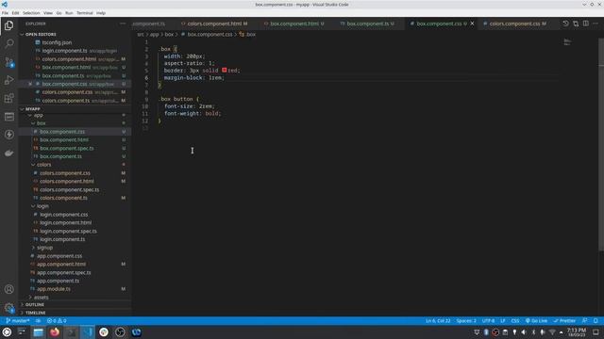Open the Search view in activity bar
Image resolution: width=604 pixels, height=339 pixels.
point(8,43)
